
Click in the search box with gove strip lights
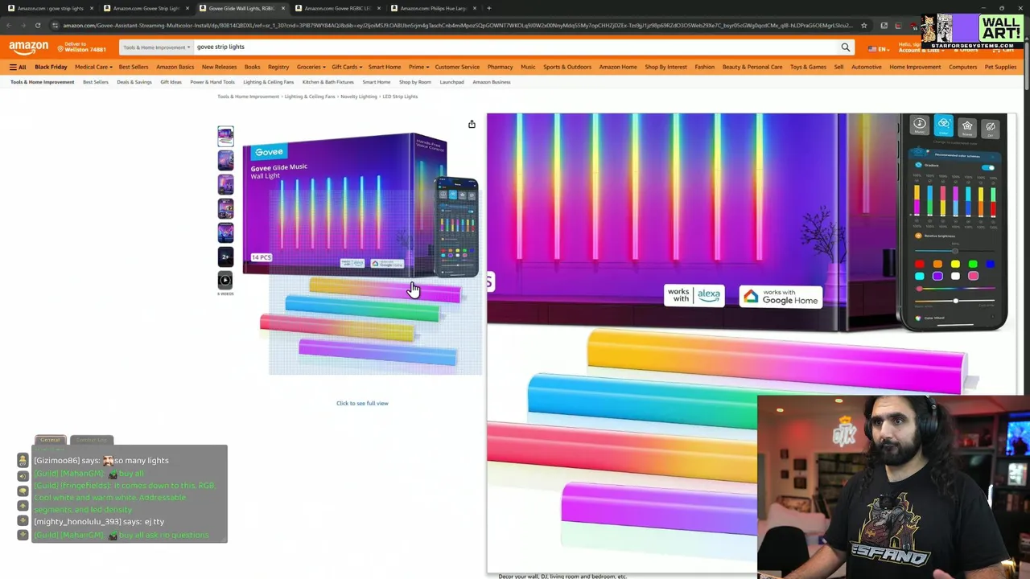[x=515, y=47]
